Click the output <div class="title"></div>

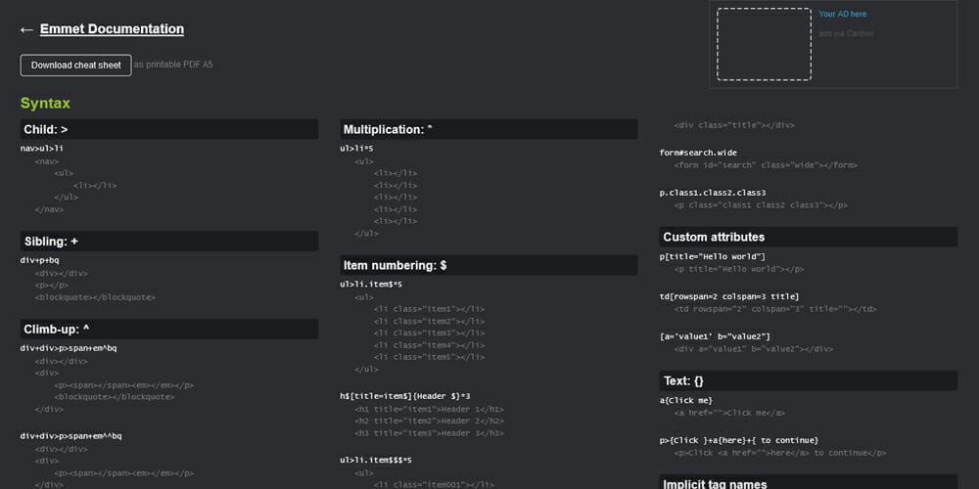(734, 125)
